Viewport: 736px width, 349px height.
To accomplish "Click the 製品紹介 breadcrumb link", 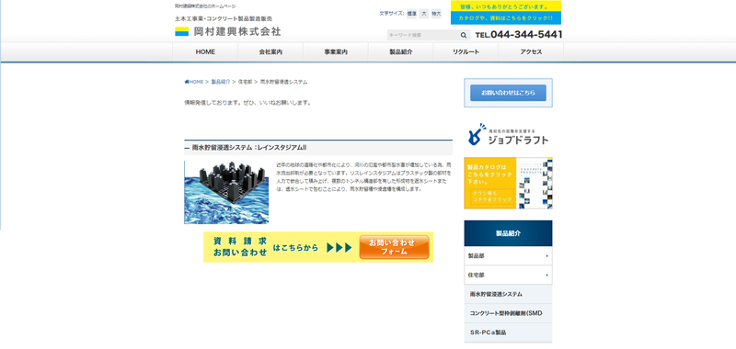I will [221, 82].
